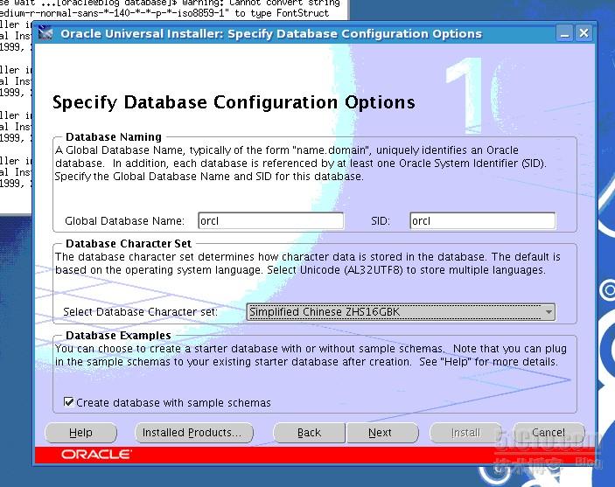Image resolution: width=615 pixels, height=487 pixels.
Task: Click the Database Naming group label
Action: (x=114, y=137)
